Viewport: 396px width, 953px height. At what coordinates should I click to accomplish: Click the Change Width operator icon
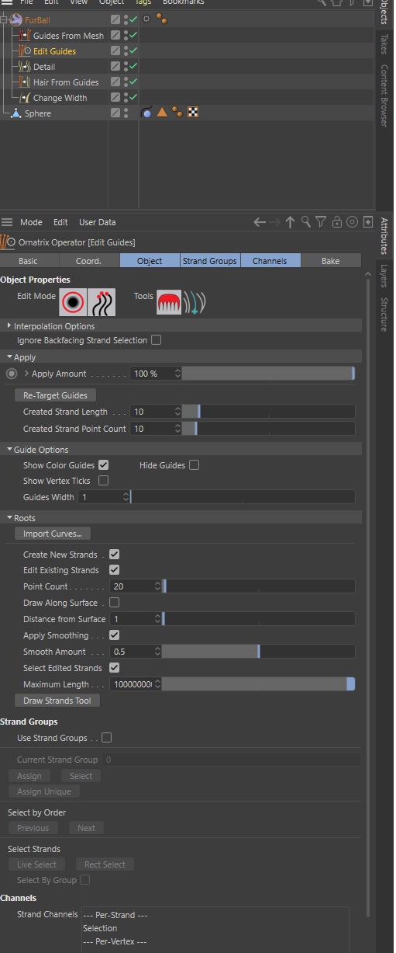[x=25, y=98]
